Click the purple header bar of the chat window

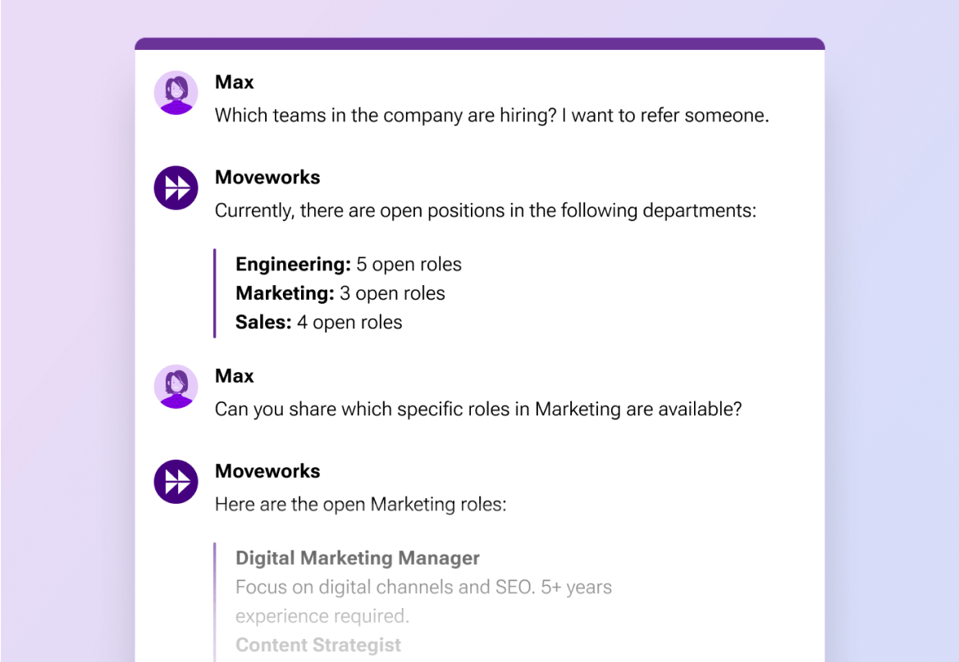479,40
